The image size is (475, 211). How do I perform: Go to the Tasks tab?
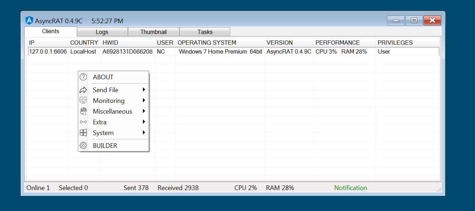pos(205,32)
